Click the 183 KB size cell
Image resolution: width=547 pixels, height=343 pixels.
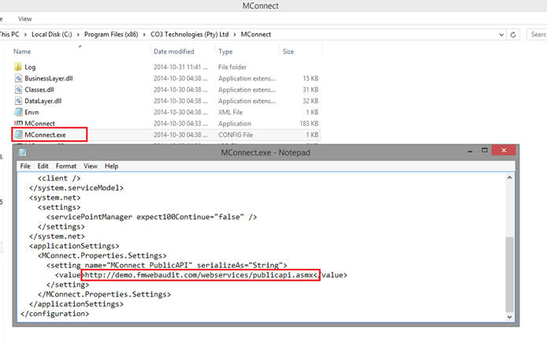[x=309, y=124]
